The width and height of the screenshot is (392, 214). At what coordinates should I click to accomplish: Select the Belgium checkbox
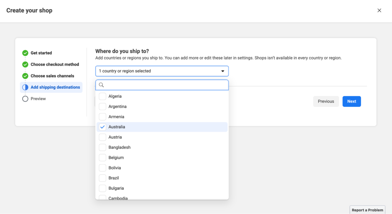102,157
